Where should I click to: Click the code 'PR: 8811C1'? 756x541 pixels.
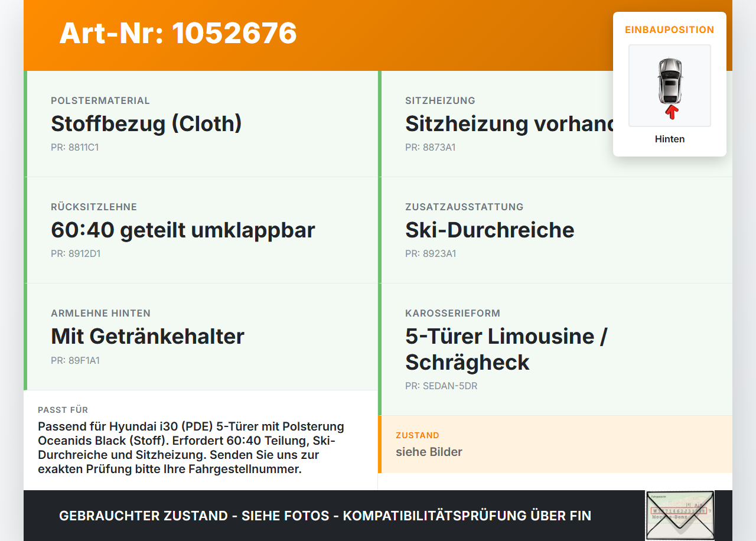tap(74, 147)
